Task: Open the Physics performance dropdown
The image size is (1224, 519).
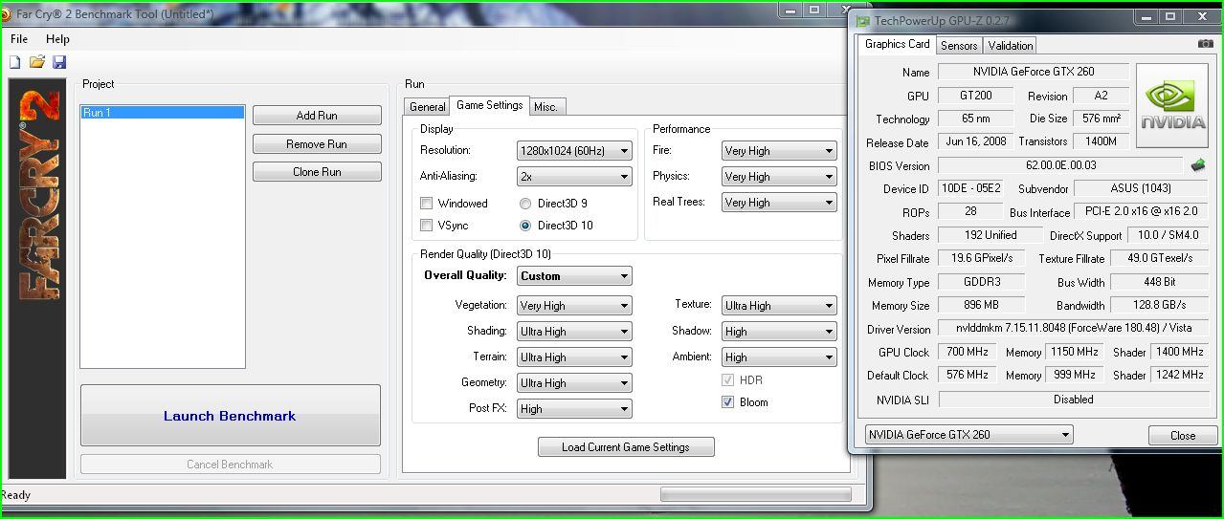Action: pos(779,177)
